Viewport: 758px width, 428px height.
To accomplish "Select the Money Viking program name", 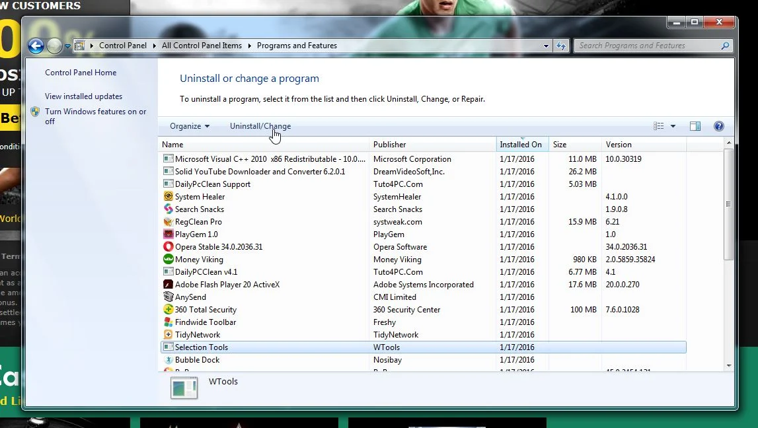I will 199,260.
